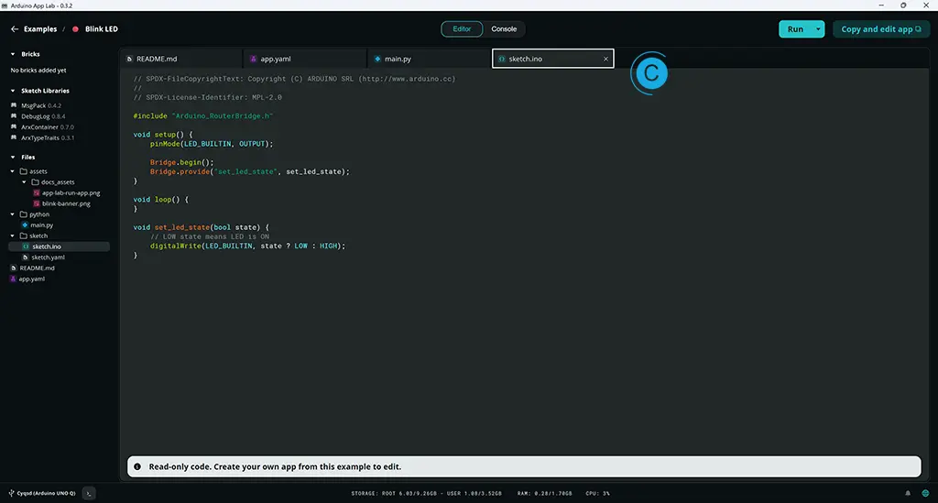This screenshot has height=503, width=938.
Task: Click the CPU usage readout in status bar
Action: (597, 494)
